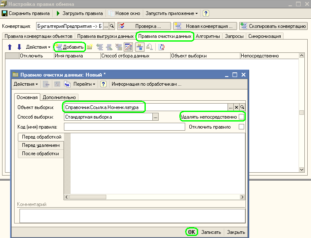The width and height of the screenshot is (311, 238).
Task: Click the grayed reread icon in dialog toolbar
Action: click(57, 84)
